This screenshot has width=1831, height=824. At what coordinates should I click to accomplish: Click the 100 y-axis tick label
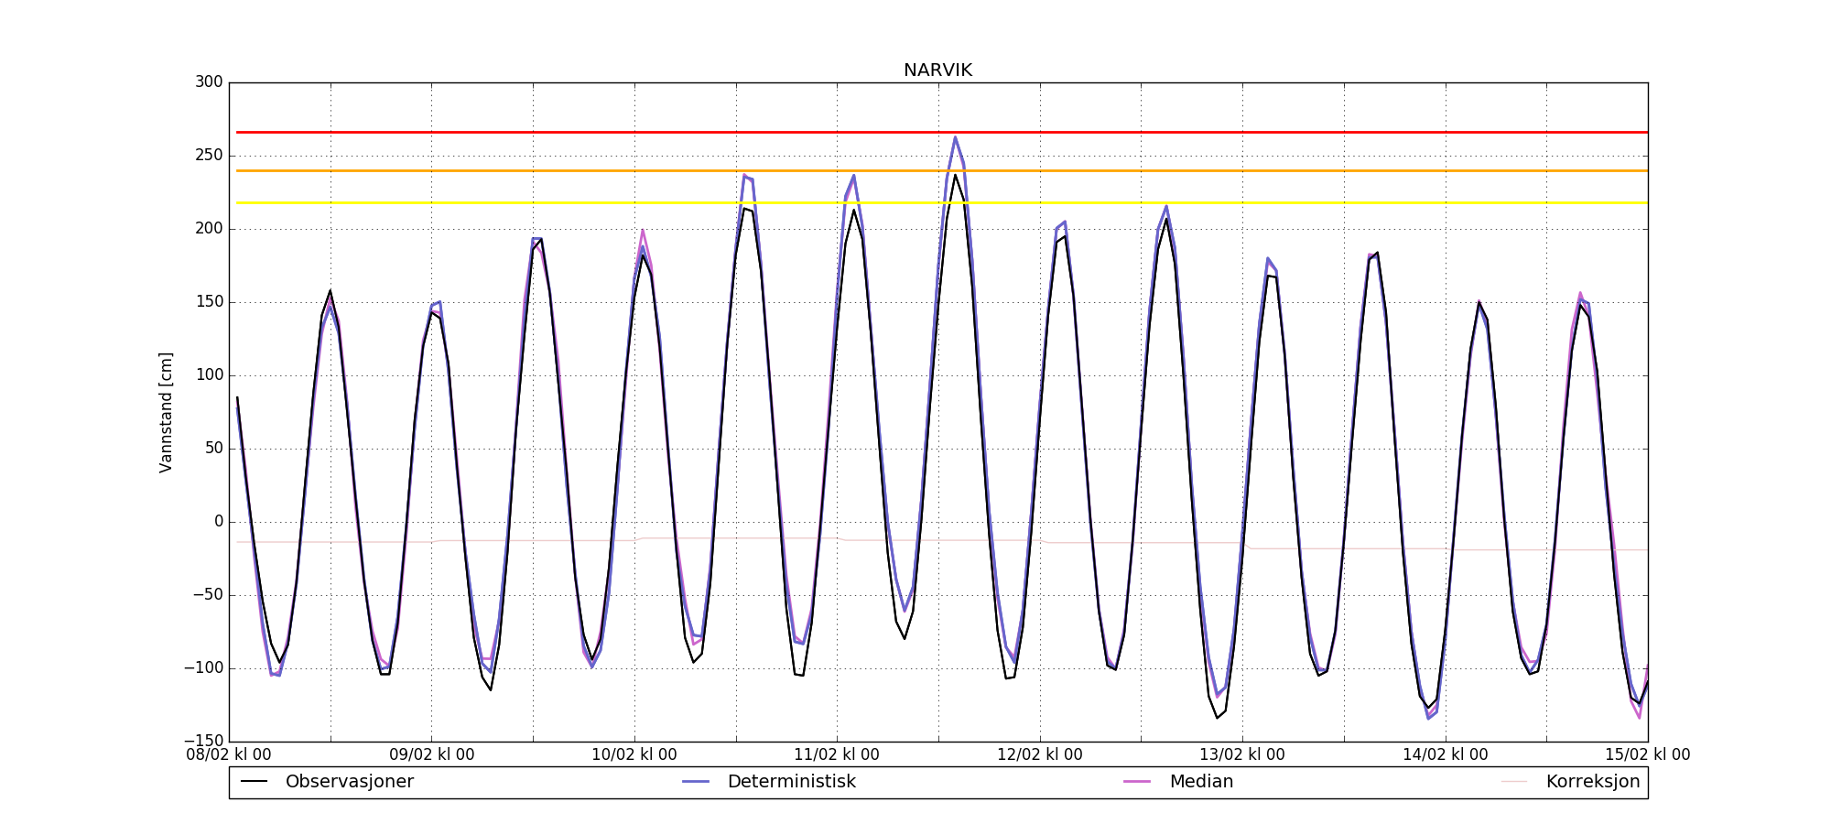[209, 375]
